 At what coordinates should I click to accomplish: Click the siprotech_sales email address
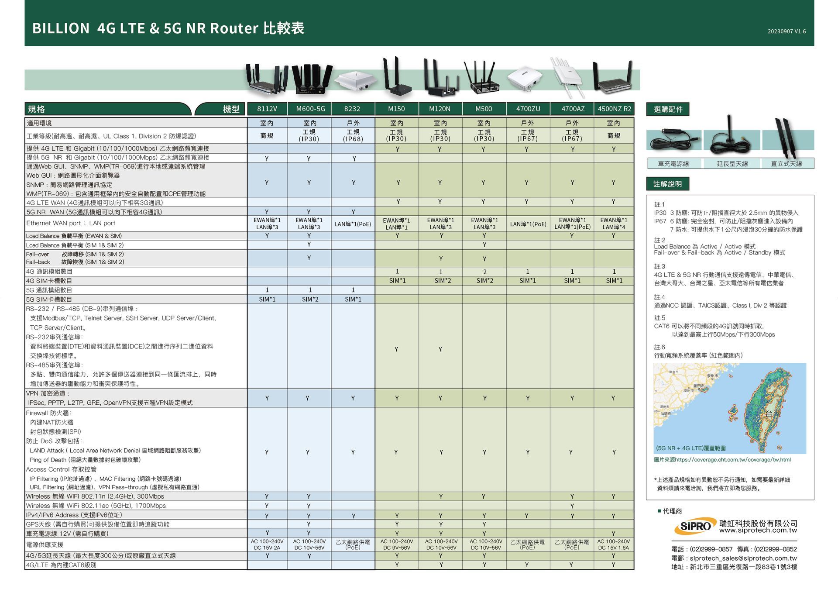[x=743, y=558]
